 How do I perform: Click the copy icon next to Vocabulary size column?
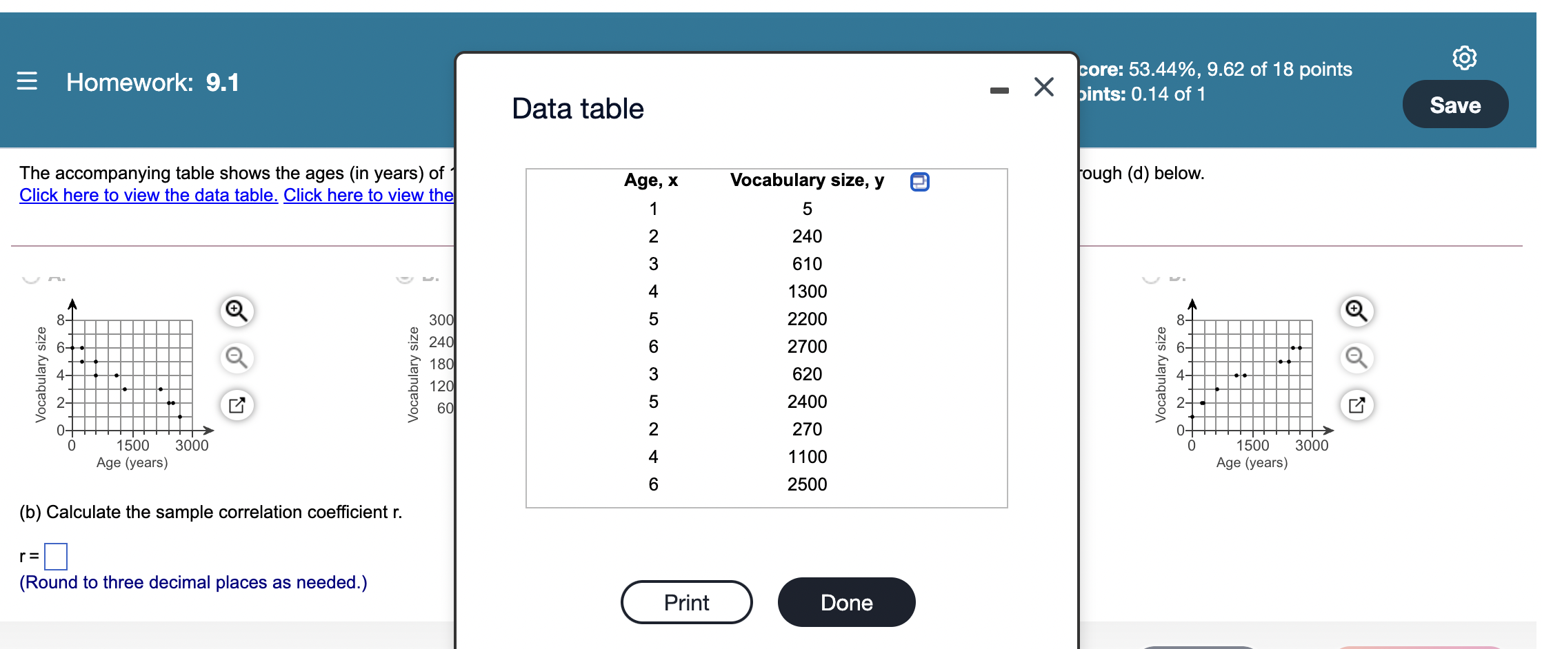[919, 181]
